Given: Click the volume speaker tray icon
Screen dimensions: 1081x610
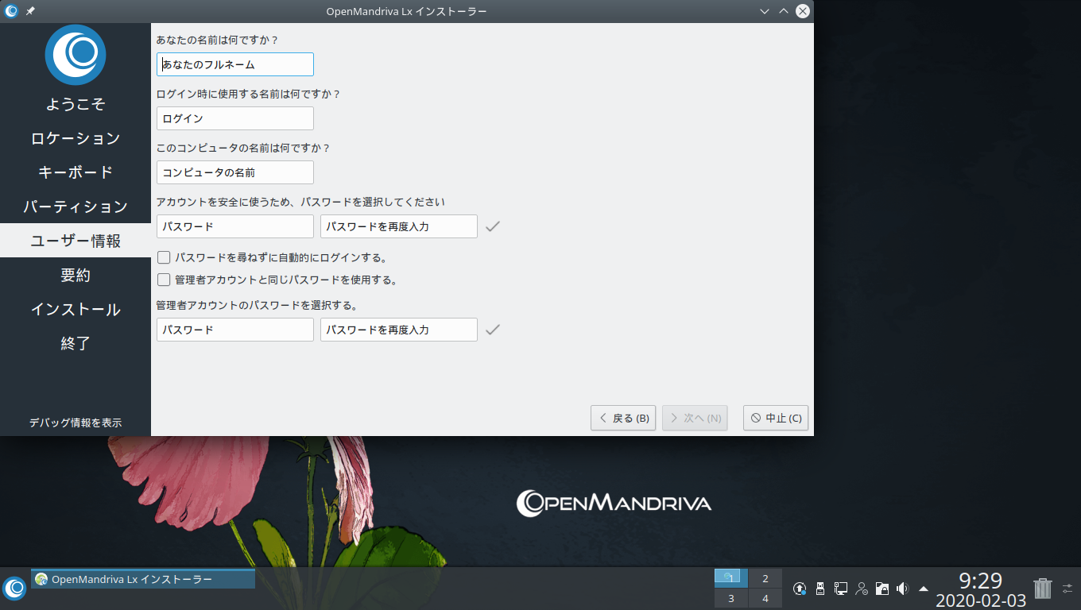Looking at the screenshot, I should tap(902, 589).
